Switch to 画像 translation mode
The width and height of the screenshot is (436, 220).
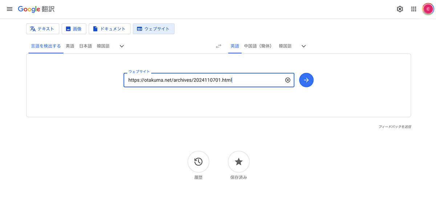(74, 29)
